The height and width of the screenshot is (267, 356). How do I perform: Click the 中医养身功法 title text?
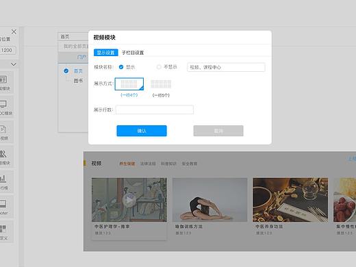(x=269, y=227)
